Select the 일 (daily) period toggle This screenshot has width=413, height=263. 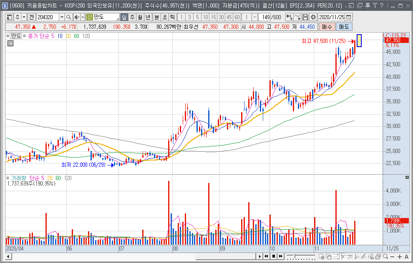coord(124,18)
